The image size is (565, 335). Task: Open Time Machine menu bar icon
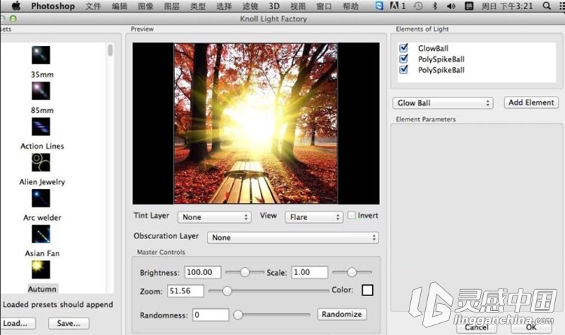tap(418, 6)
